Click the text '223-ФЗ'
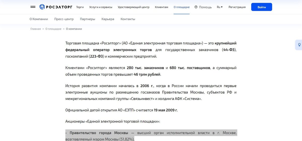This screenshot has width=302, height=141. (x=97, y=56)
